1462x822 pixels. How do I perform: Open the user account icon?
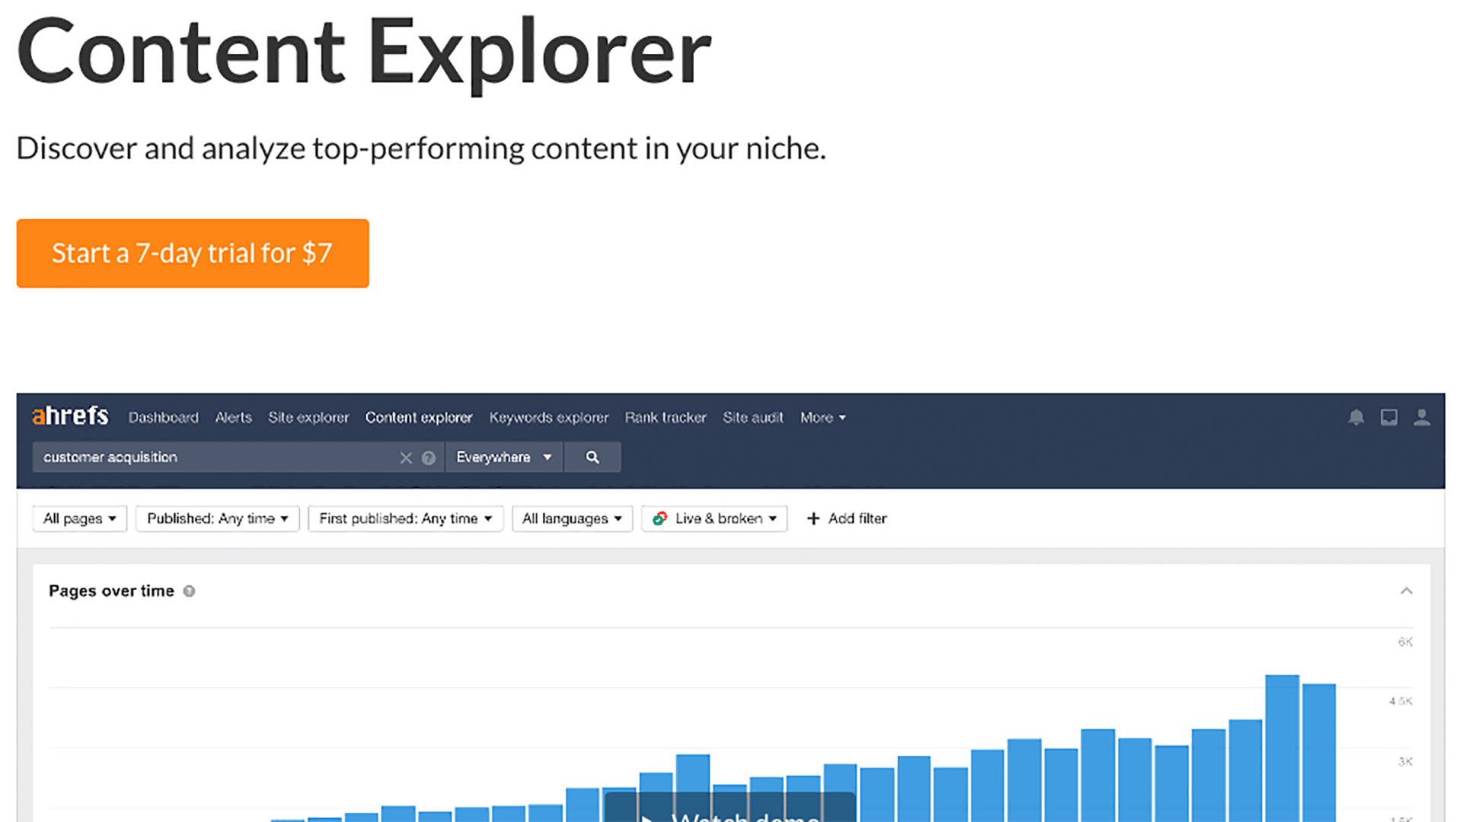[1422, 417]
